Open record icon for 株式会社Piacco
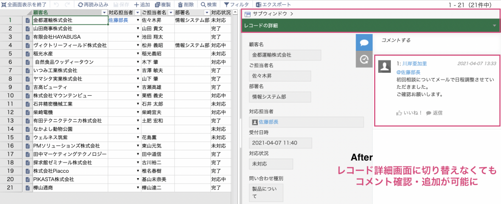Viewport: 501px width, 204px height. [x=27, y=171]
